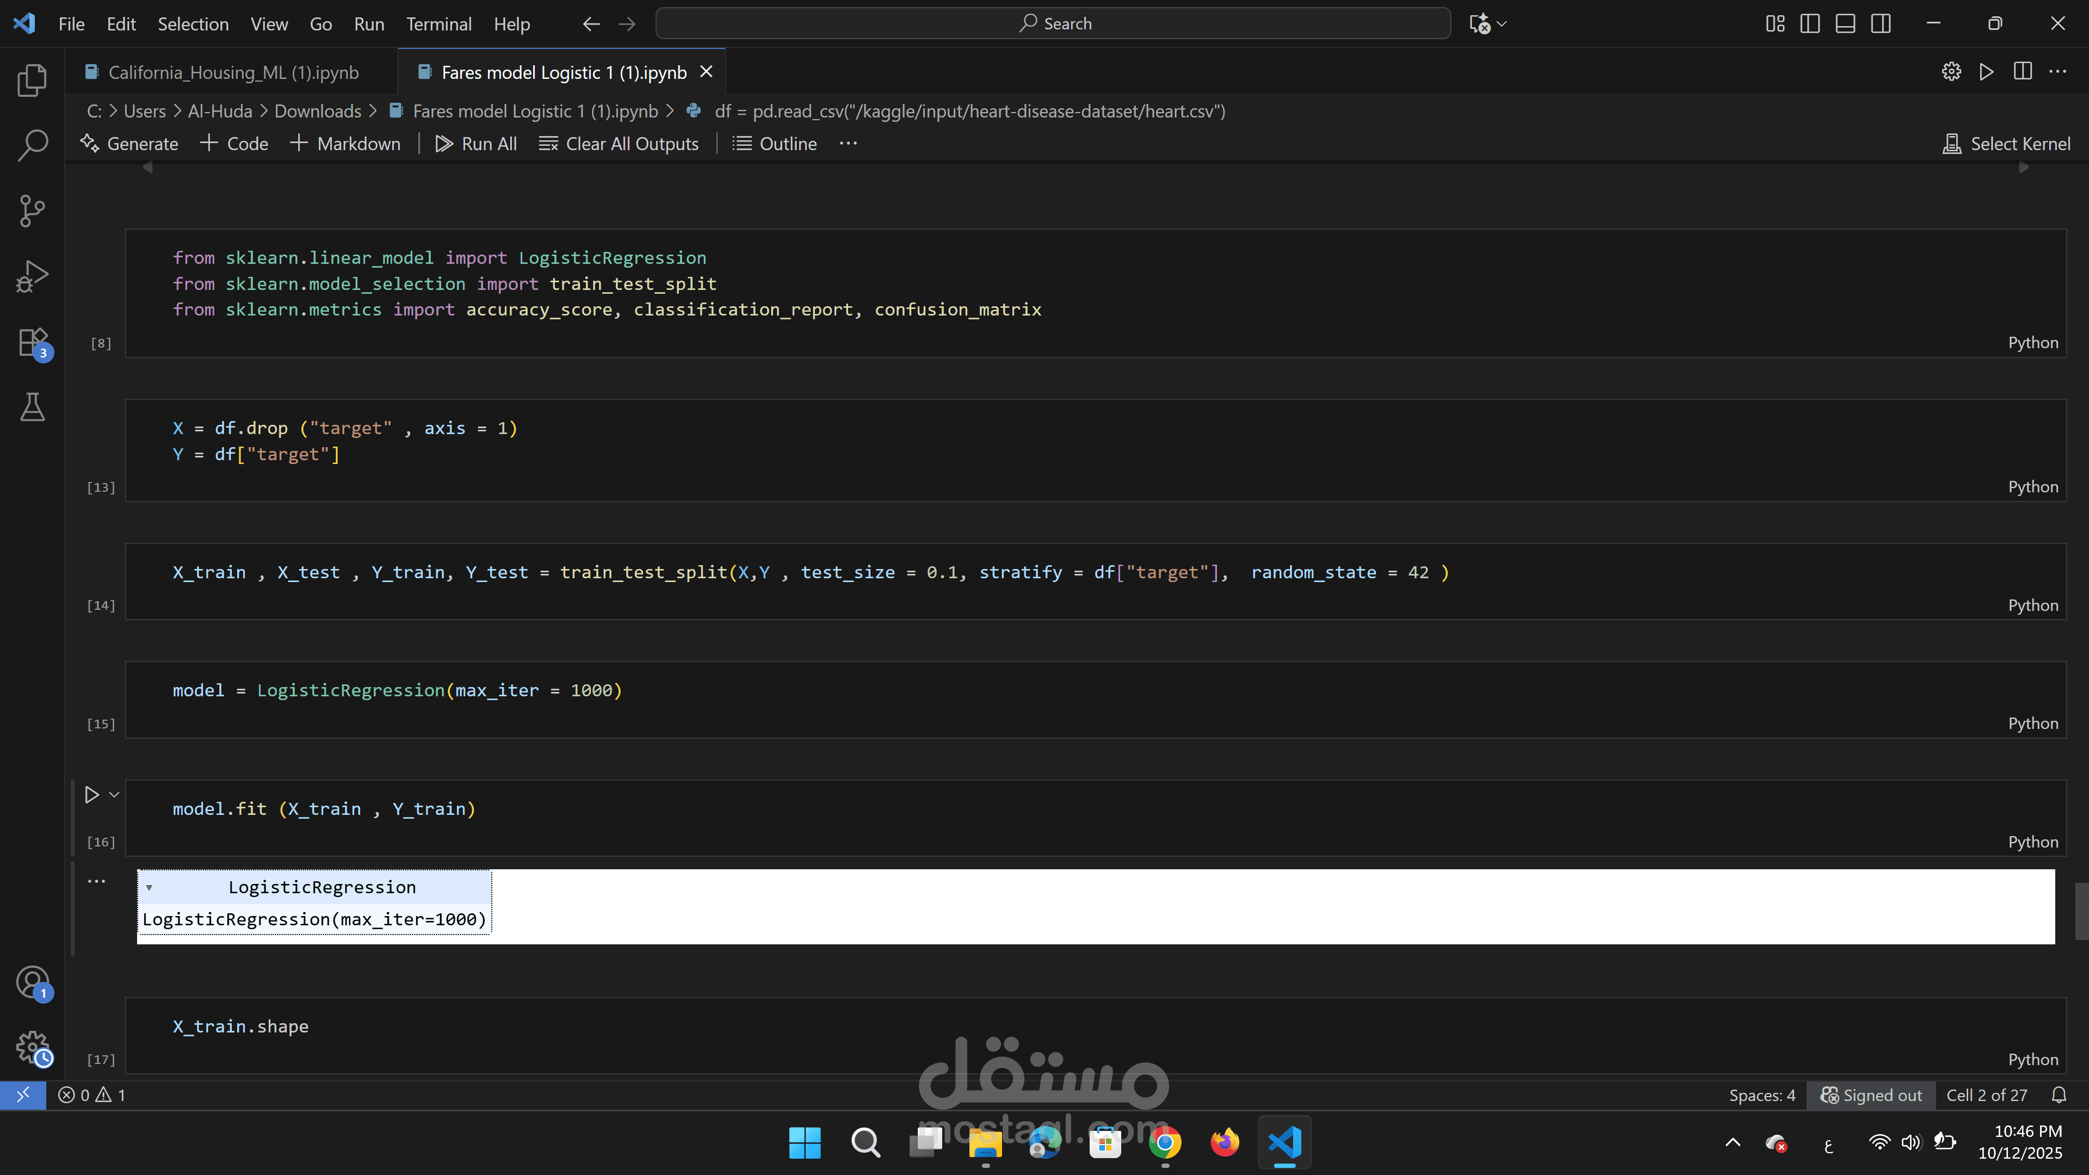Viewport: 2089px width, 1175px height.
Task: Switch to the California_Housing_ML (1).ipynb tab
Action: [x=233, y=72]
